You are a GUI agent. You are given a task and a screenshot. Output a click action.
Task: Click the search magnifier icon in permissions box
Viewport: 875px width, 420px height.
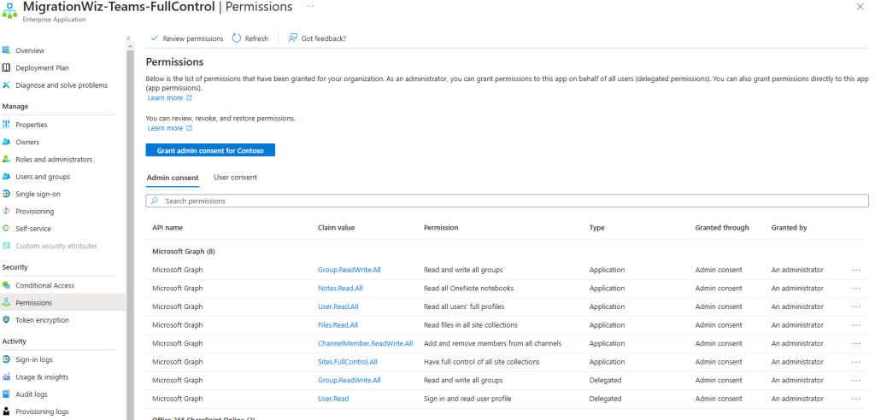pyautogui.click(x=154, y=201)
